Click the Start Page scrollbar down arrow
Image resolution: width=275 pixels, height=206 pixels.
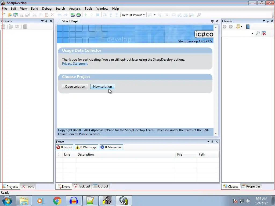[x=216, y=134]
